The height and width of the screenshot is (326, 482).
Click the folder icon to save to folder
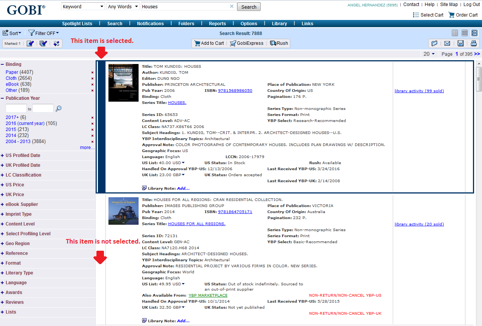434,43
